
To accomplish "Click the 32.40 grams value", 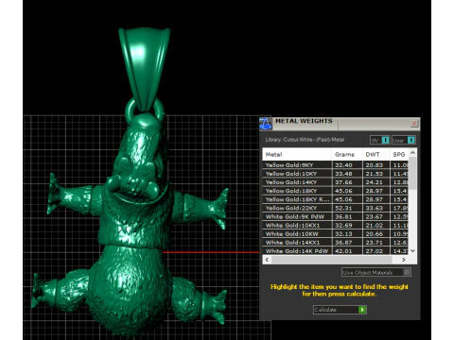I will [343, 165].
